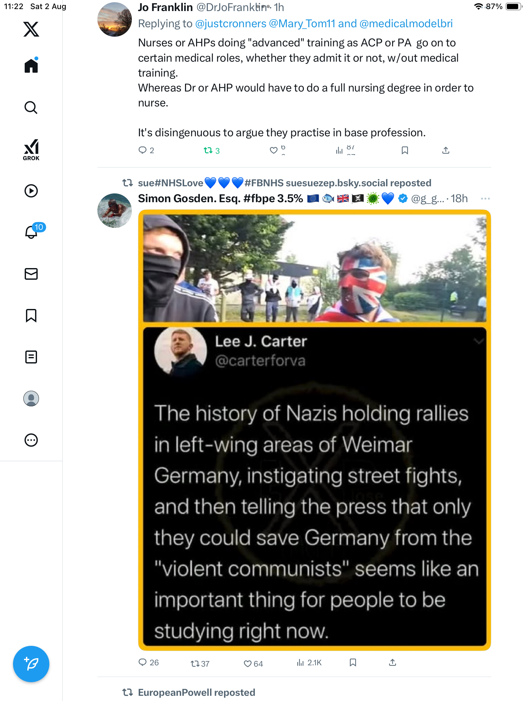
Task: Go to the Home timeline
Action: (31, 66)
